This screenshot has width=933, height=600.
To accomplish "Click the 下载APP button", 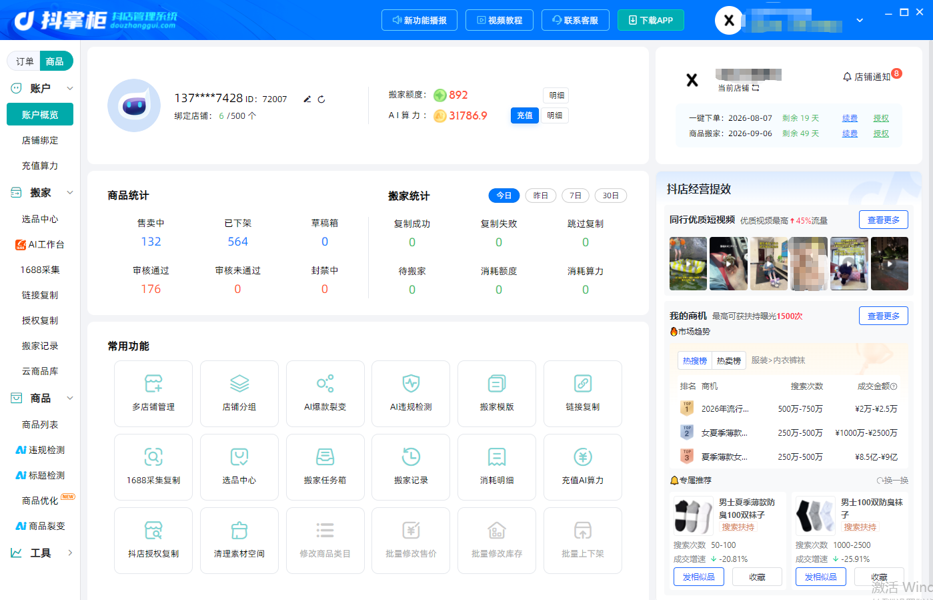I will pos(651,20).
